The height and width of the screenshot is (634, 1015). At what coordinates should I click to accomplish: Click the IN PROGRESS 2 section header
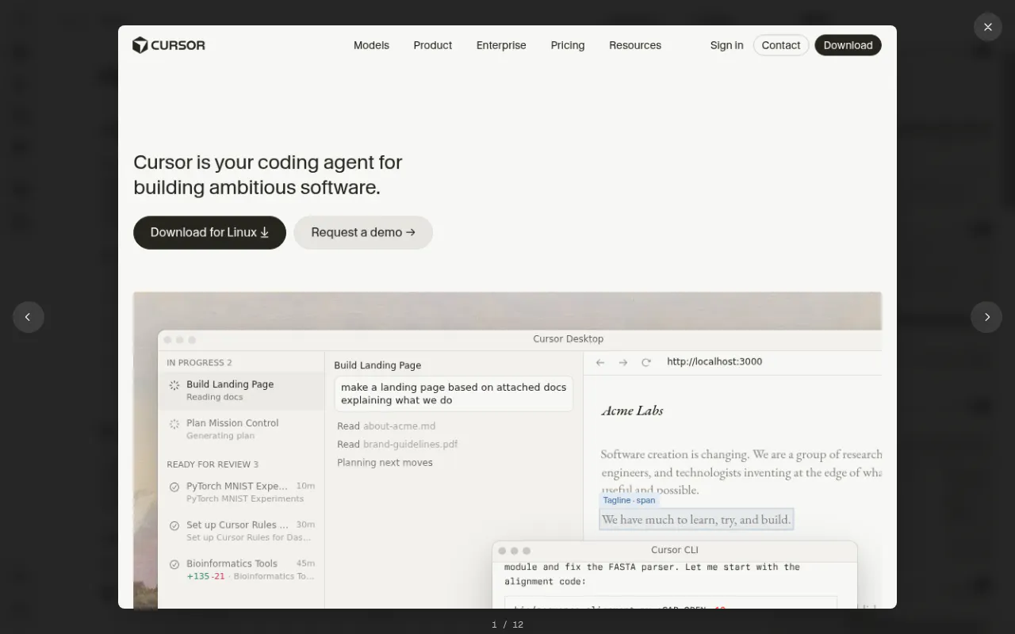[x=199, y=363]
